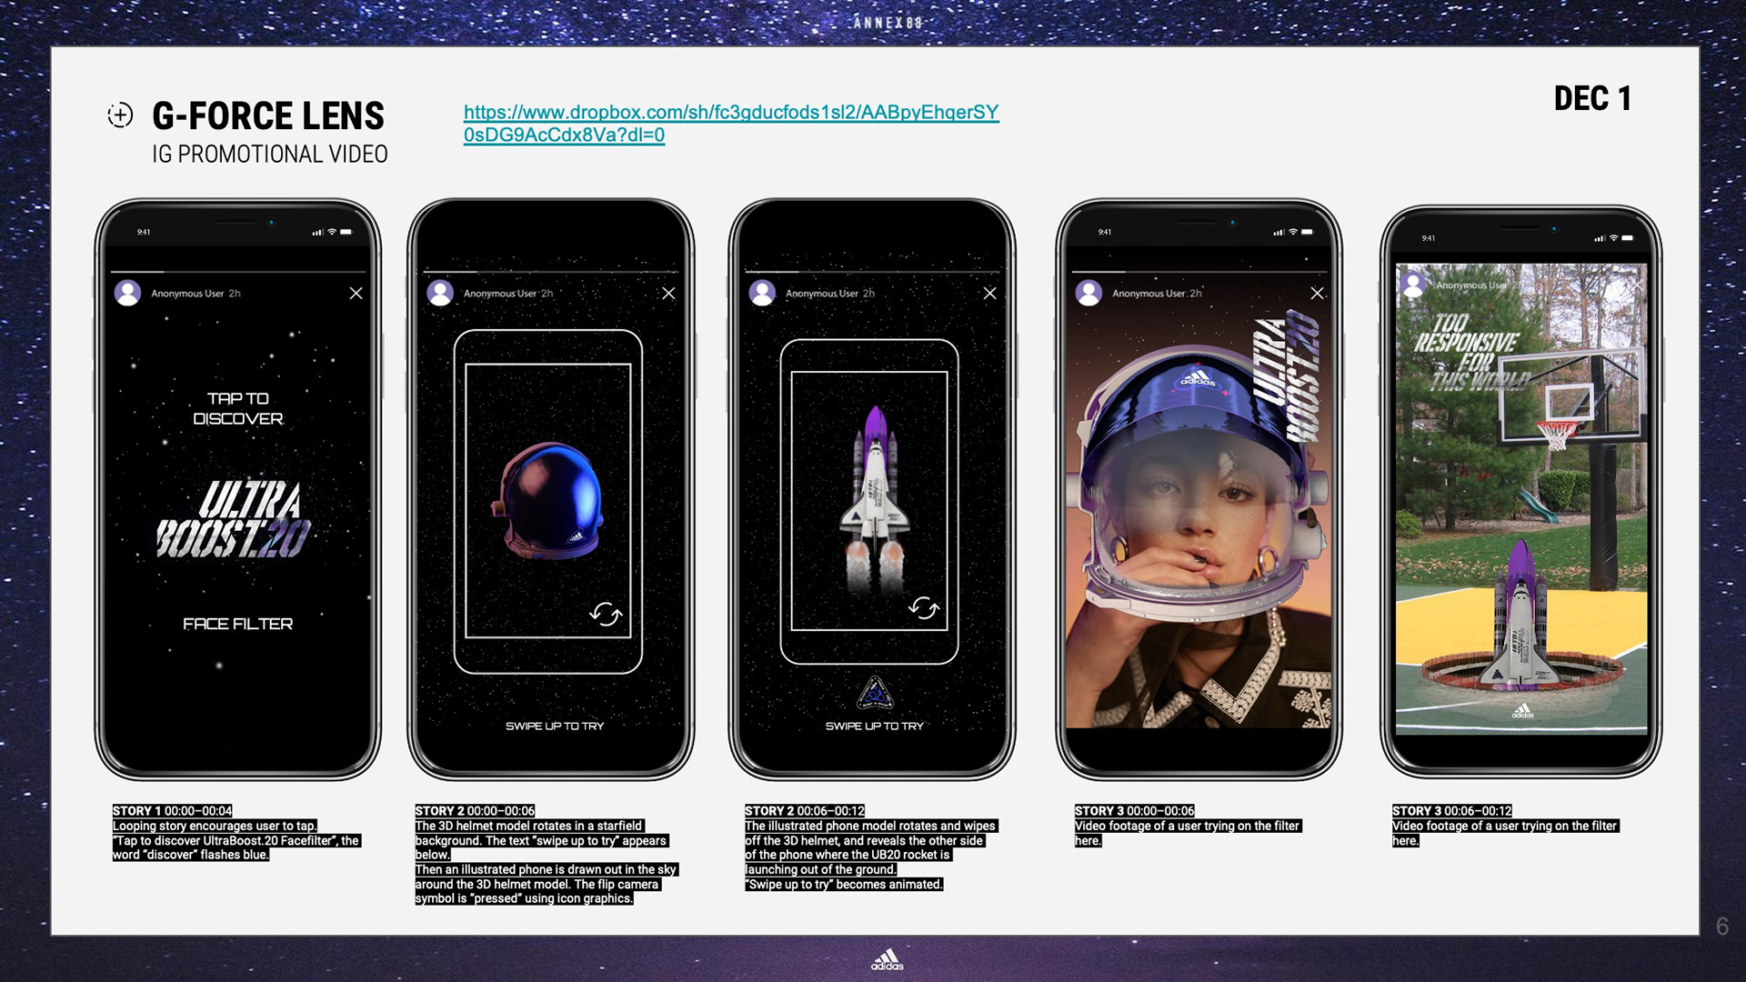The height and width of the screenshot is (982, 1746).
Task: Tap flip camera icon on rocket phone
Action: pos(924,607)
